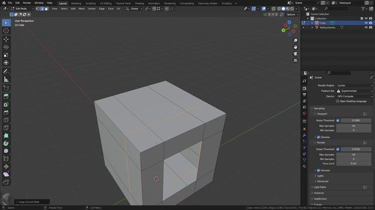Screen dimensions: 375x210
Task: Select the Shear tool
Action: click(x=6, y=174)
